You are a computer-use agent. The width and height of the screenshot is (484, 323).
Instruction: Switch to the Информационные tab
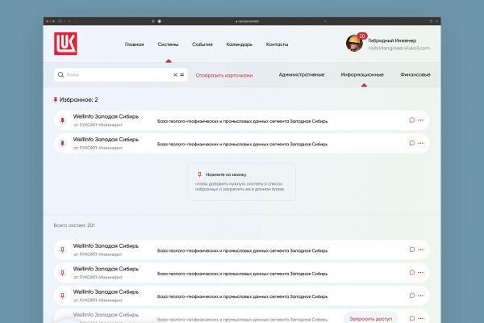pyautogui.click(x=362, y=74)
